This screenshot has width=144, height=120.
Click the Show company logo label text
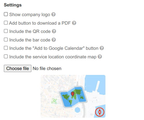tap(30, 15)
